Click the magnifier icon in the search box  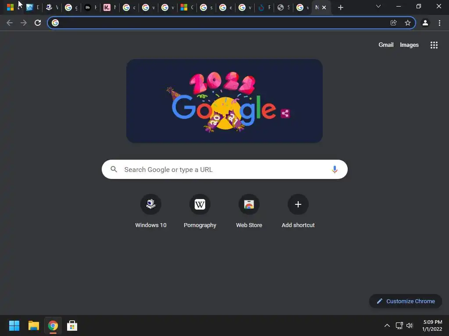click(114, 169)
